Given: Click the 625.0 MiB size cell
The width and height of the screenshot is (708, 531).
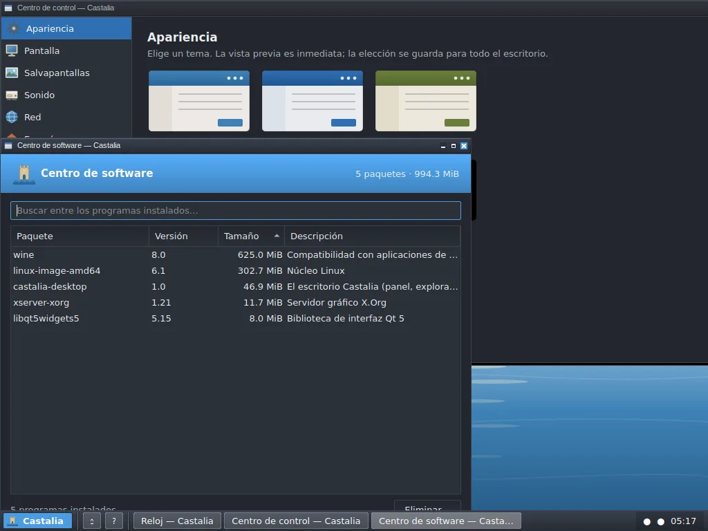Looking at the screenshot, I should pyautogui.click(x=260, y=254).
